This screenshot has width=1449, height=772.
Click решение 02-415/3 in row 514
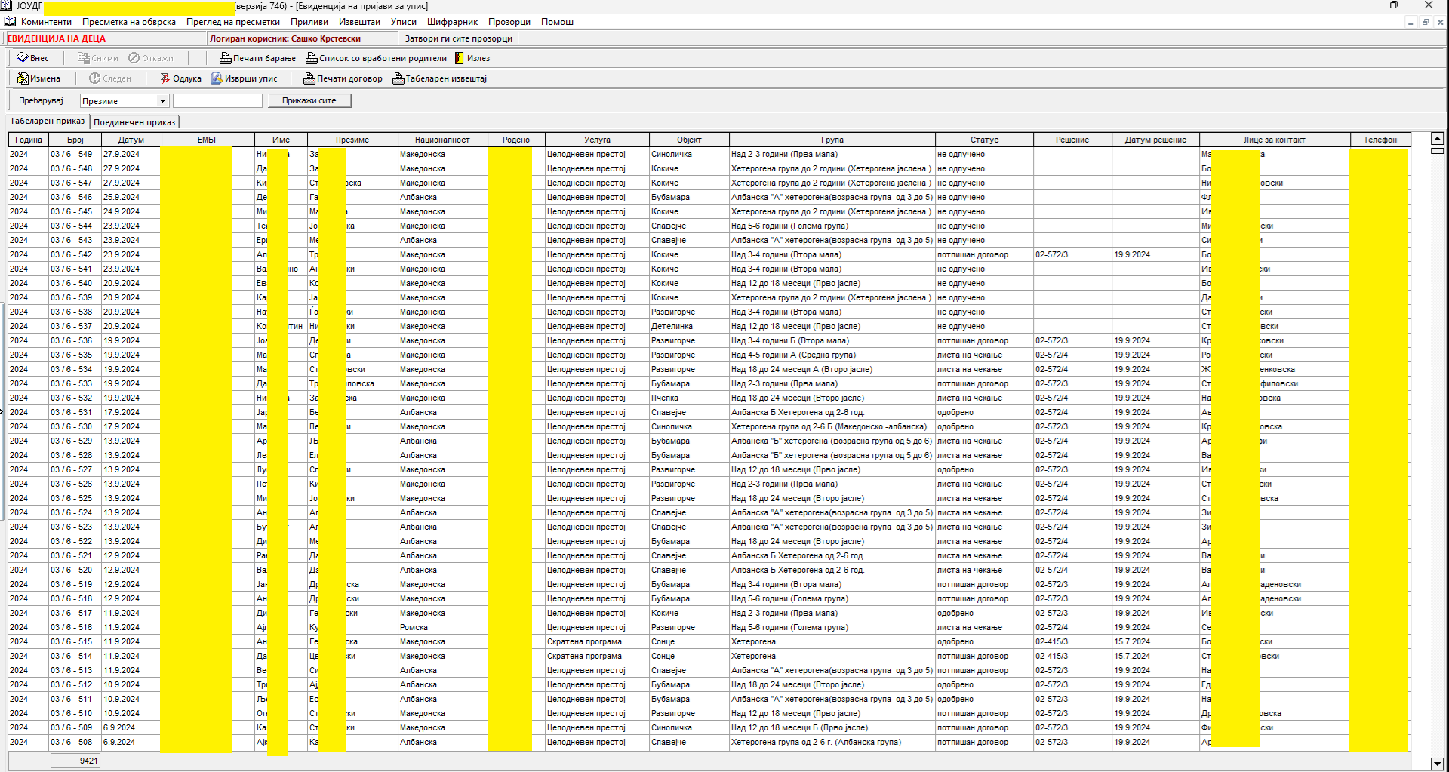(x=1072, y=656)
